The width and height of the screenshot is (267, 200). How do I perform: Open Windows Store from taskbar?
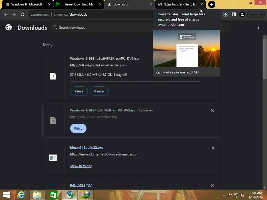[x=53, y=195]
